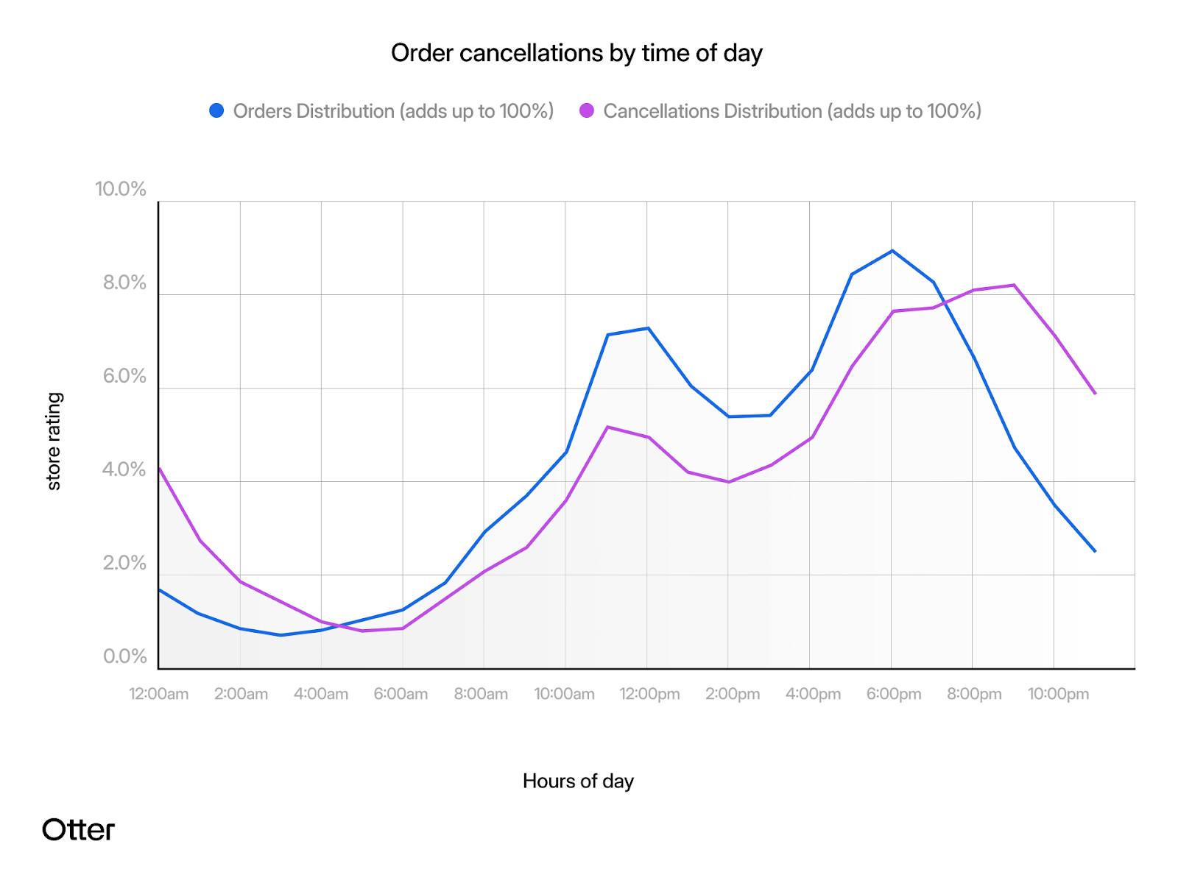The image size is (1178, 883).
Task: Click the blue line peak at 6:00pm
Action: 892,251
